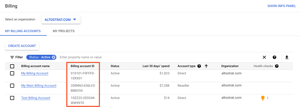The image size is (300, 107).
Task: Download the billing accounts list
Action: pos(287,57)
